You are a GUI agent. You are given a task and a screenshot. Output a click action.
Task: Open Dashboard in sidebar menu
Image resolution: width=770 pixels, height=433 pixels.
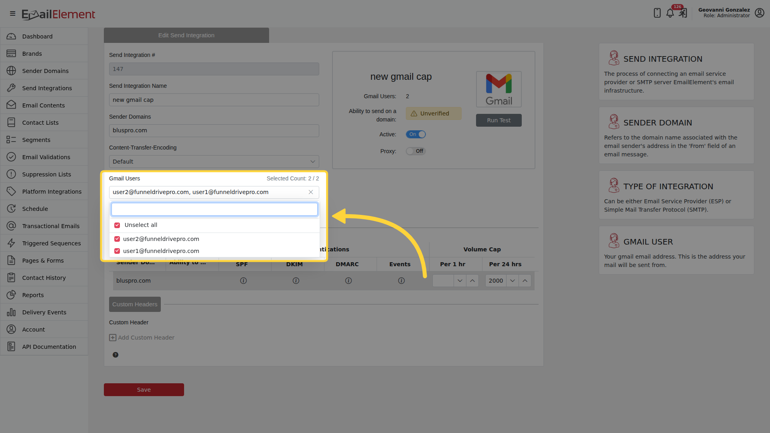click(x=44, y=36)
